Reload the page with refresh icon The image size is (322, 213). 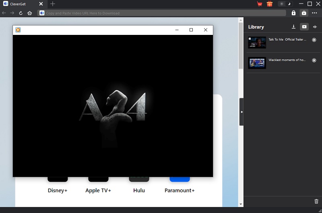(x=21, y=13)
